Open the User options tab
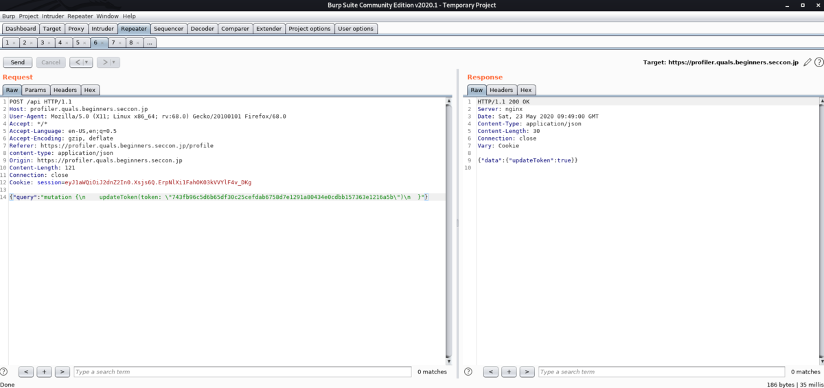This screenshot has width=824, height=388. click(x=356, y=29)
